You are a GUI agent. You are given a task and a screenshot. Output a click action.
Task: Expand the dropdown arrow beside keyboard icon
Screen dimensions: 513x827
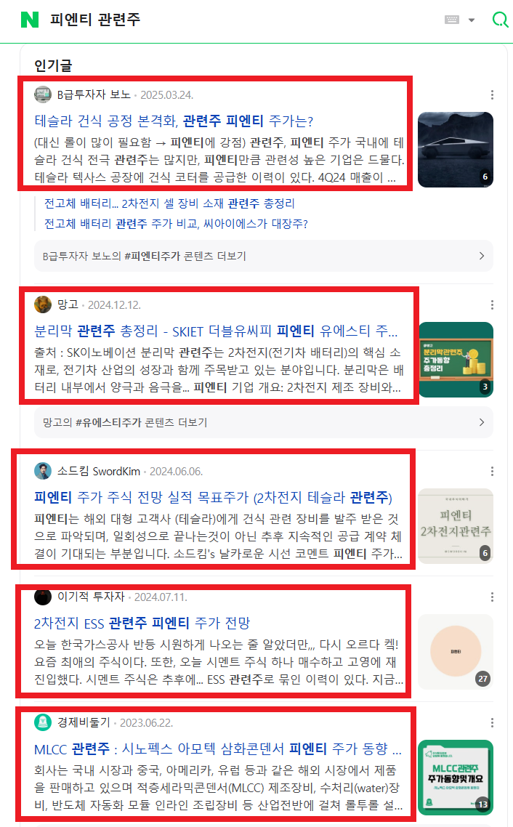(472, 20)
